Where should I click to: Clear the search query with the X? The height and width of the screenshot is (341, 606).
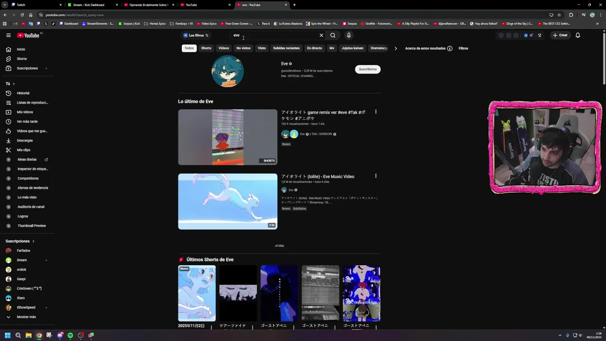[321, 35]
